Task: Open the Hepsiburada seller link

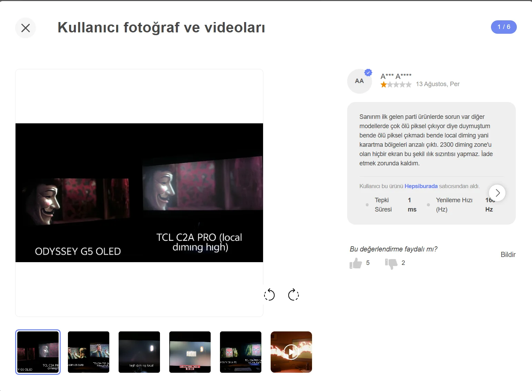Action: pyautogui.click(x=421, y=186)
